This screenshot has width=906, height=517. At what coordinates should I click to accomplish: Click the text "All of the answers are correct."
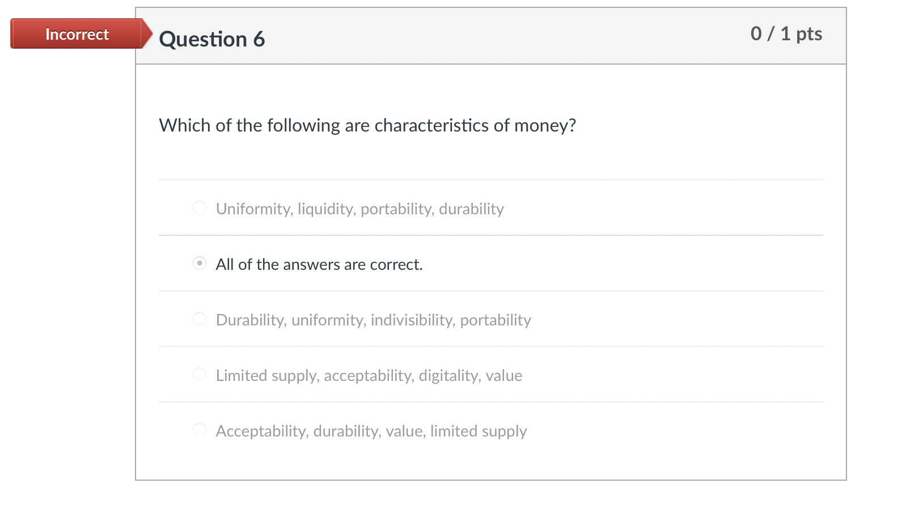[319, 264]
